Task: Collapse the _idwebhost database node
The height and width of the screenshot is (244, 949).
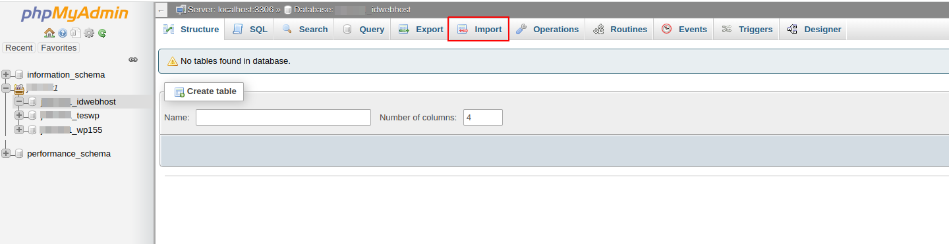Action: coord(19,101)
